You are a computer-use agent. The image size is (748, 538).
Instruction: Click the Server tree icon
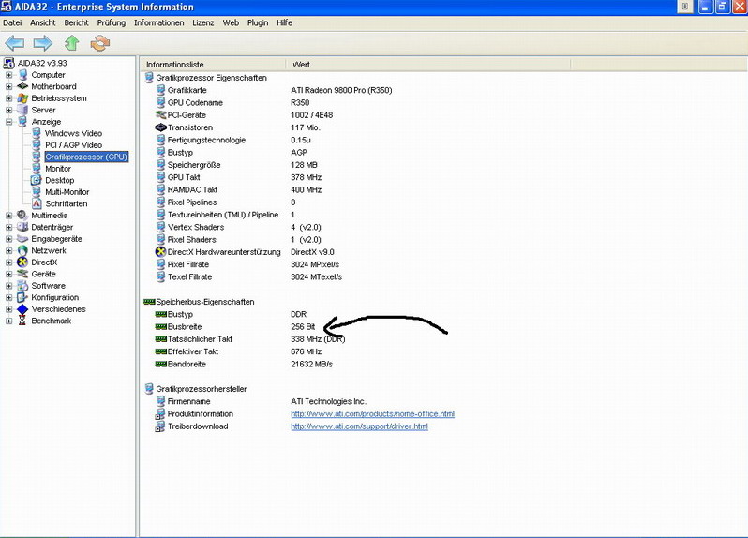[x=22, y=110]
